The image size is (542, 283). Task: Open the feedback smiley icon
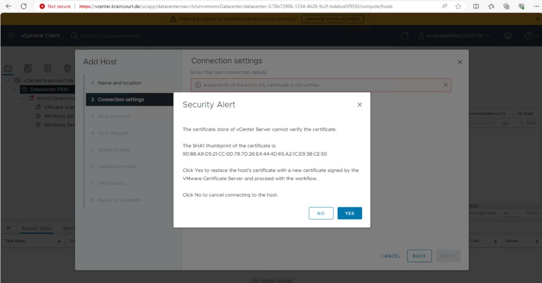coord(508,36)
